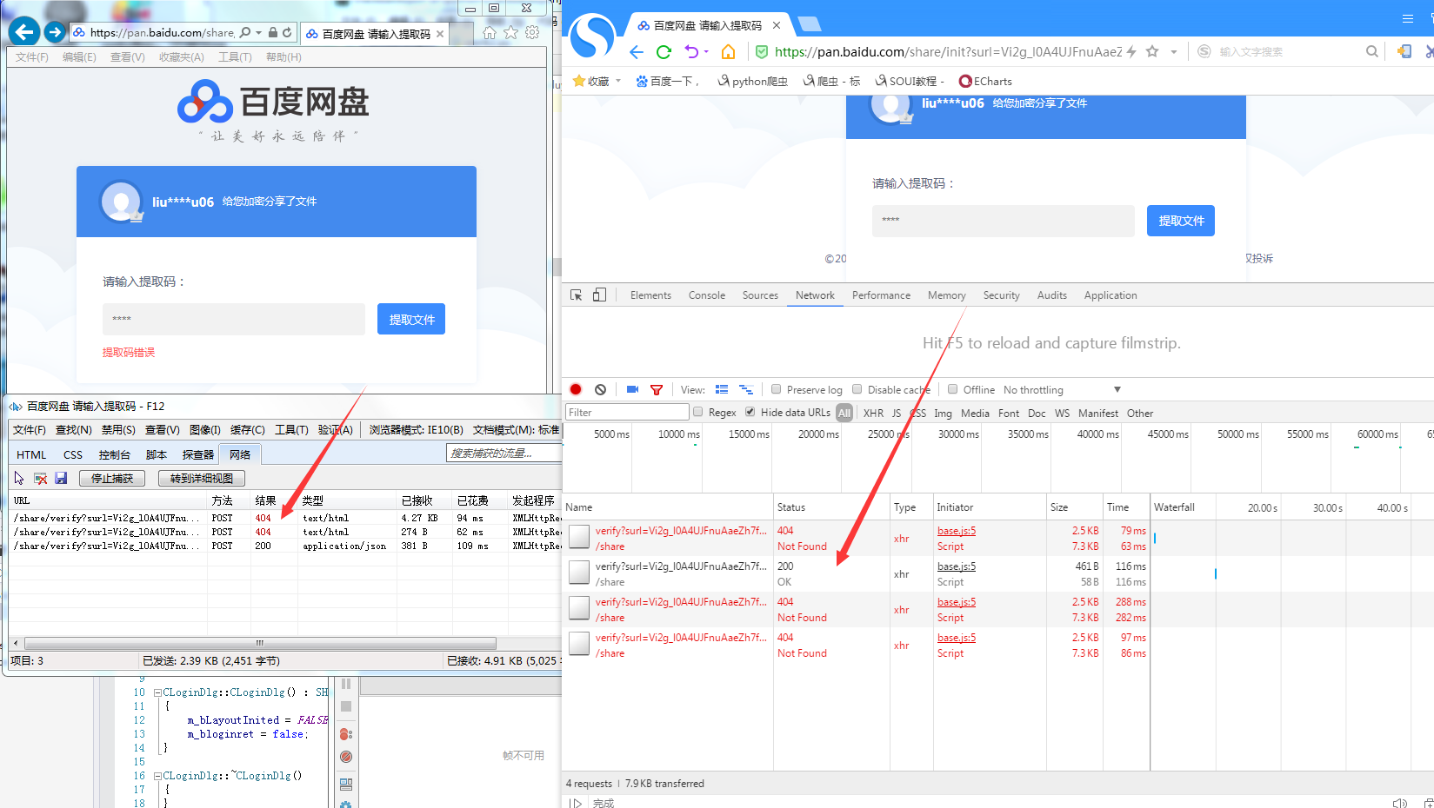Image resolution: width=1434 pixels, height=808 pixels.
Task: Enable the Preserve log checkbox
Action: 776,389
